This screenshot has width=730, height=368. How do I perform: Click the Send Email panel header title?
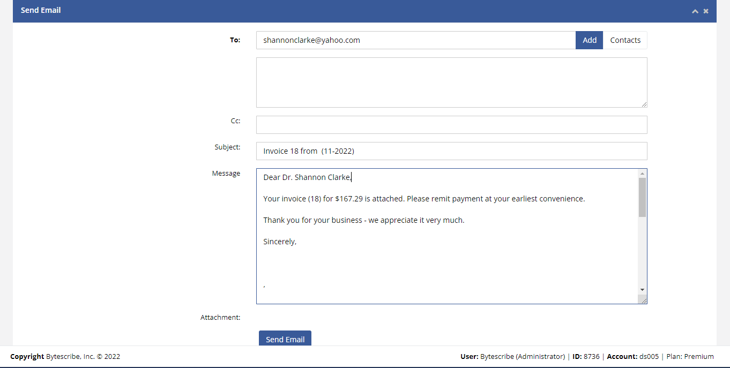point(41,10)
